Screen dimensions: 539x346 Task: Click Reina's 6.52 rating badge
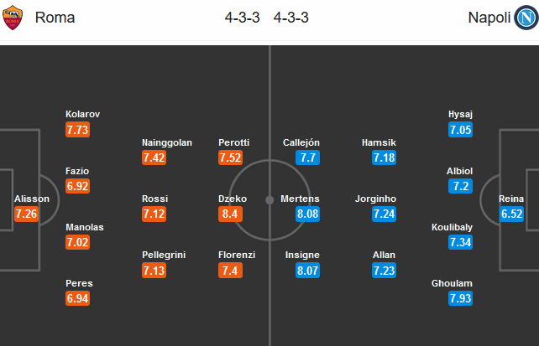tap(511, 214)
